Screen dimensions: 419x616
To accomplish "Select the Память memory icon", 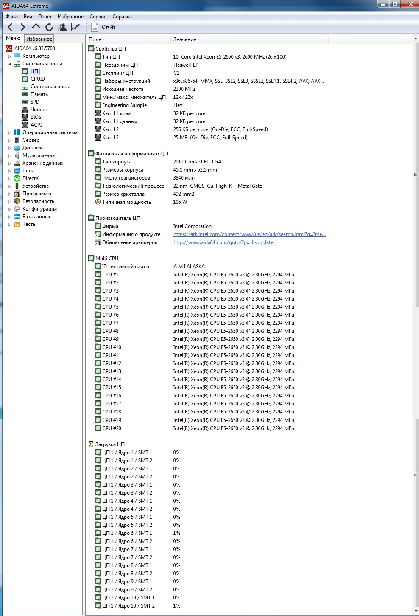I will (25, 94).
